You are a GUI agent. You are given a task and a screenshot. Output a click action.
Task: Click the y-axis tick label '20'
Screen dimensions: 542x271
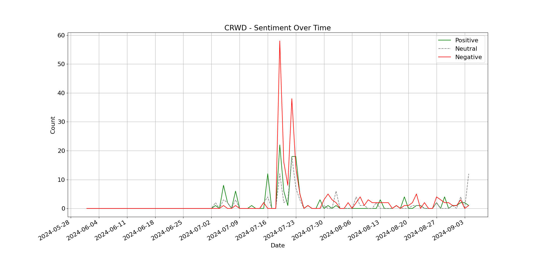click(x=61, y=151)
